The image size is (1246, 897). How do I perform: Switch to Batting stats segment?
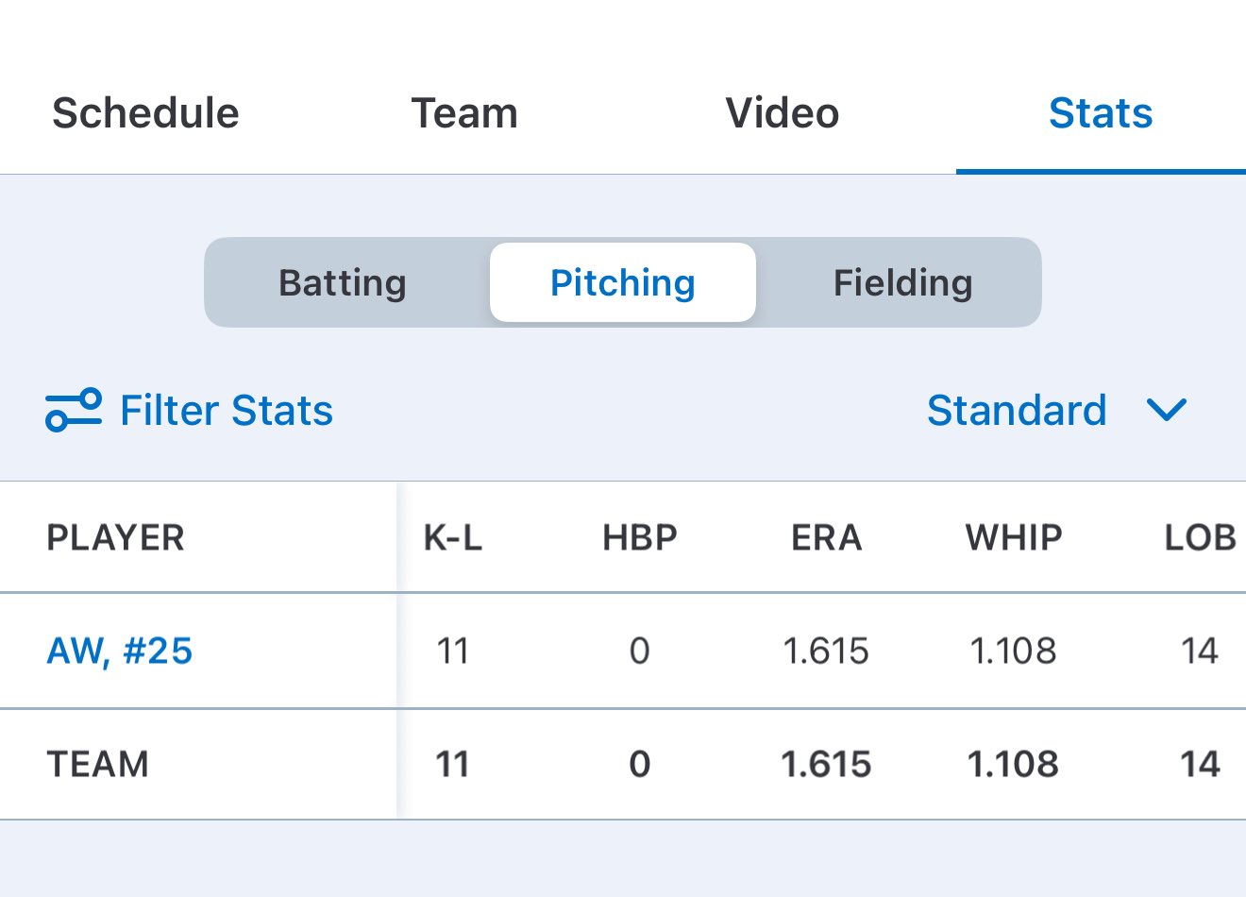click(x=343, y=283)
